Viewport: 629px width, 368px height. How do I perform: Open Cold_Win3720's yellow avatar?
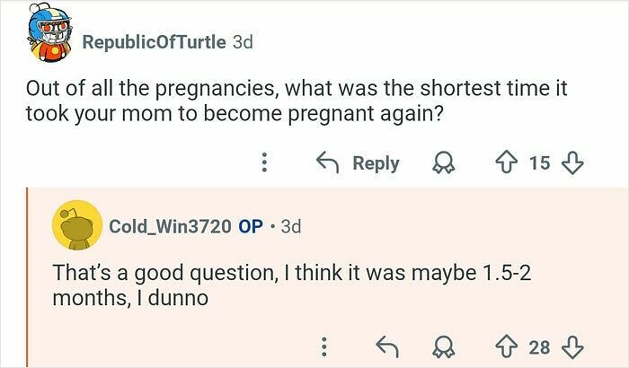pos(75,224)
